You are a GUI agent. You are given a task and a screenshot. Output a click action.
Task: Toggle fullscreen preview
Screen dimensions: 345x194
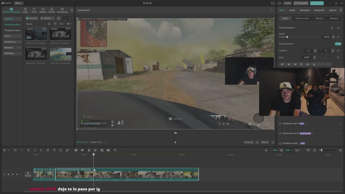click(273, 142)
